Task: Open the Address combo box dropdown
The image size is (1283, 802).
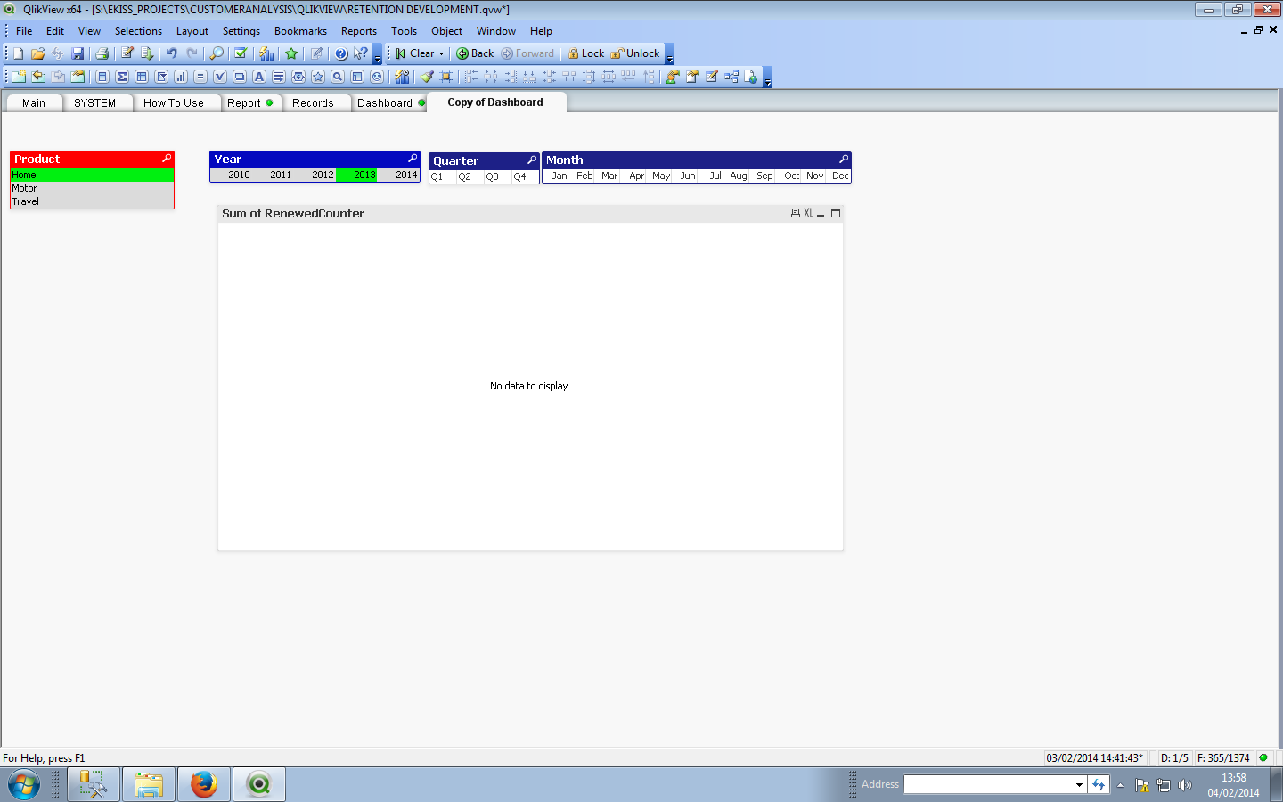Action: 1079,785
